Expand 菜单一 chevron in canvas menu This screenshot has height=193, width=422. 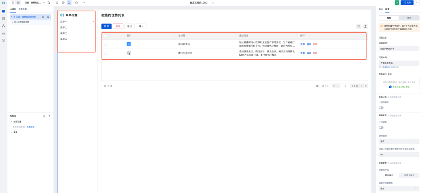pos(93,21)
